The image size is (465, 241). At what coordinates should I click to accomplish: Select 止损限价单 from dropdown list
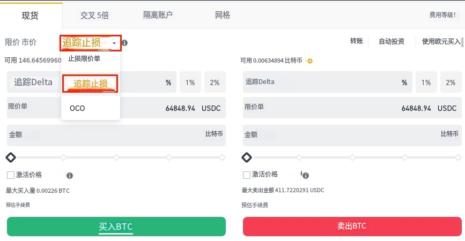coord(84,58)
